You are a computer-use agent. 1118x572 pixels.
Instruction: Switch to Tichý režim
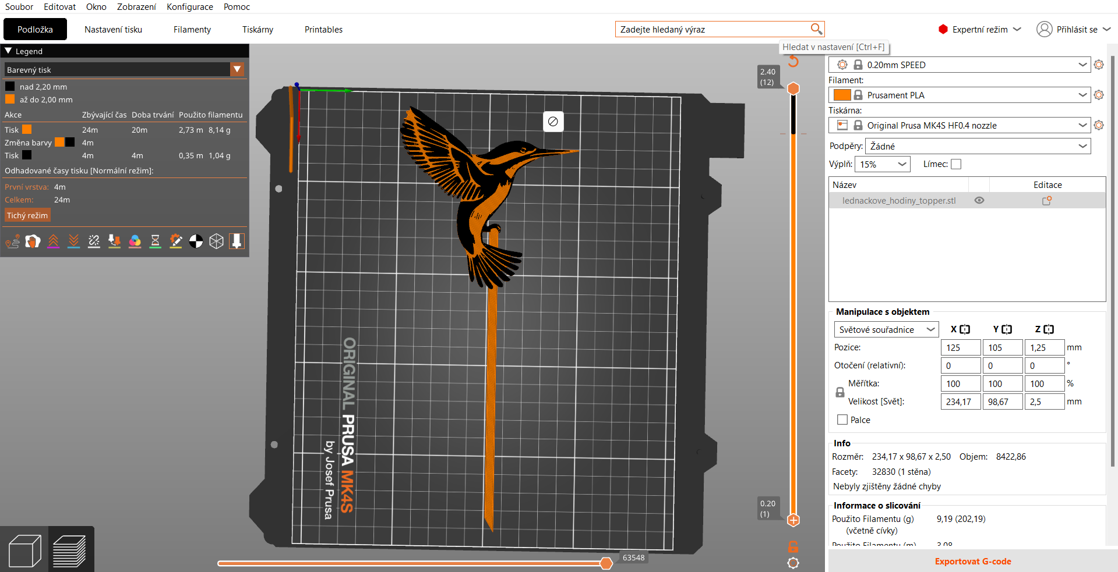point(27,215)
